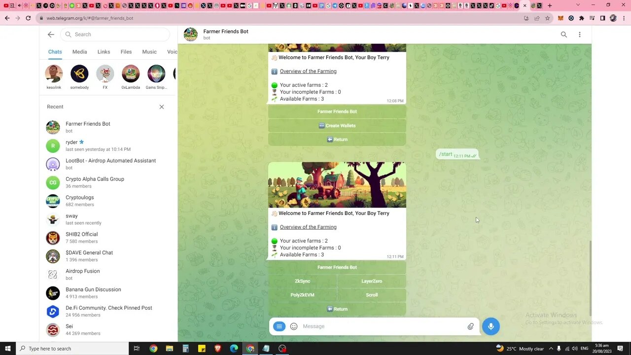
Task: Click the chat scrollbar thumb
Action: click(x=590, y=278)
